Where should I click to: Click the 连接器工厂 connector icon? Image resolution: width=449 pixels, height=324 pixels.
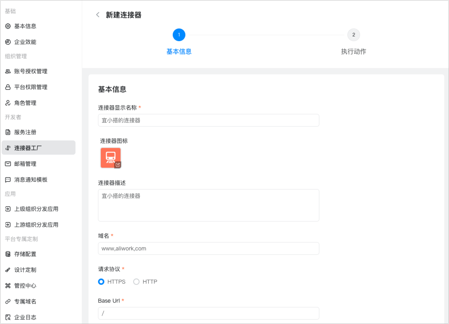tap(8, 148)
